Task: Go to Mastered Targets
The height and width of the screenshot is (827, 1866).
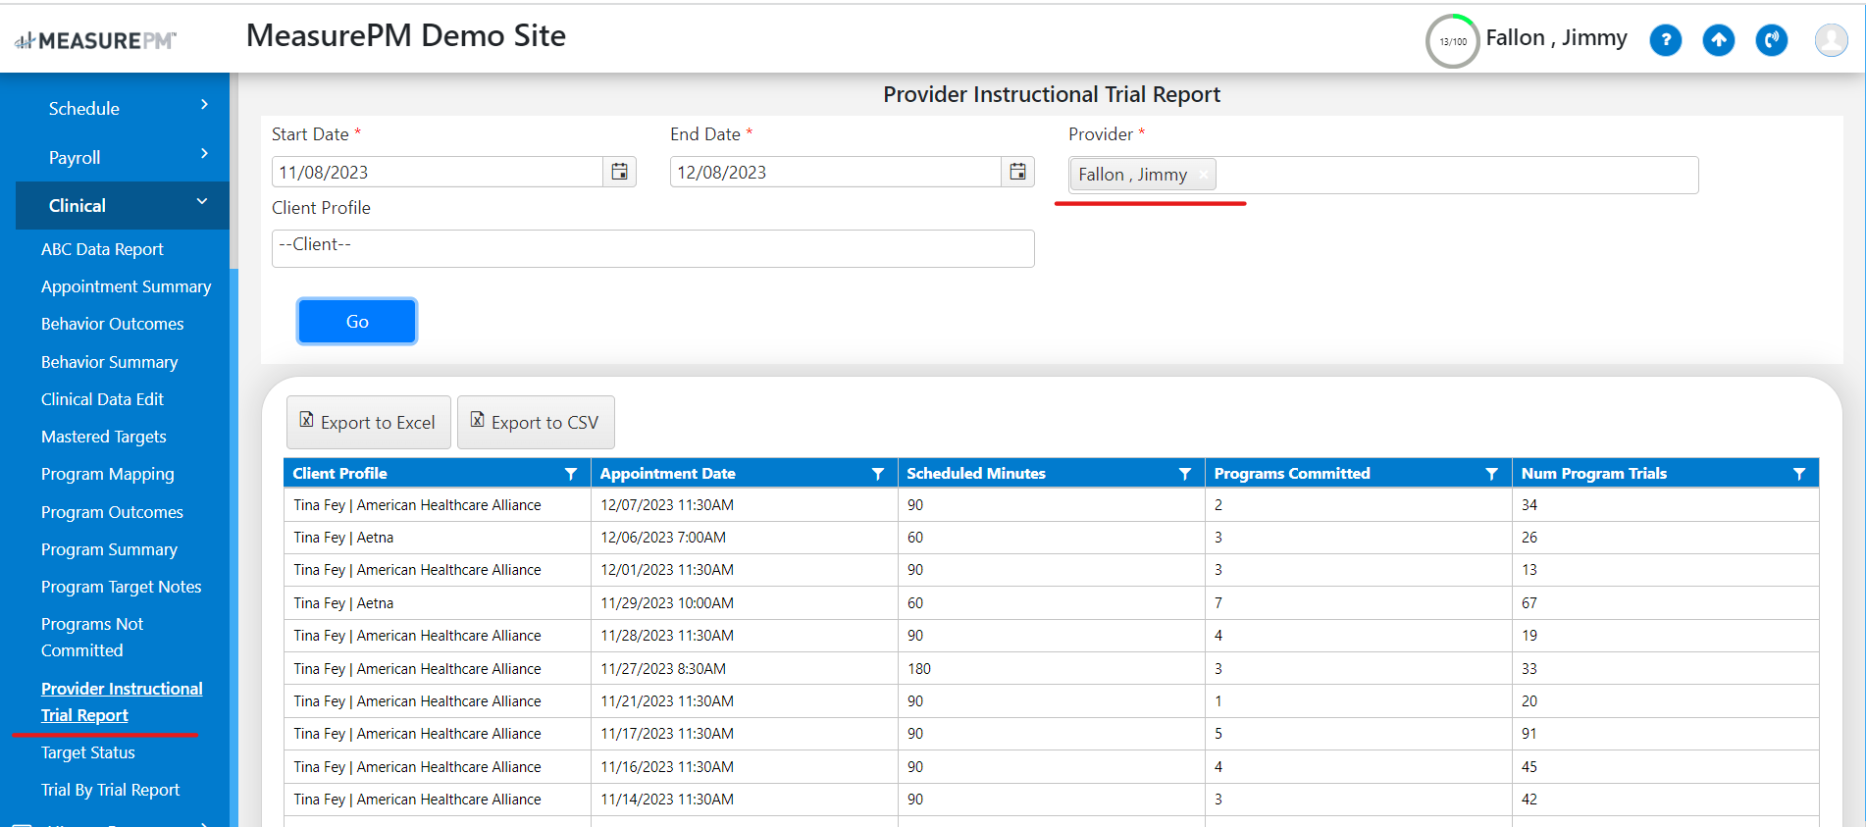Action: pyautogui.click(x=104, y=437)
